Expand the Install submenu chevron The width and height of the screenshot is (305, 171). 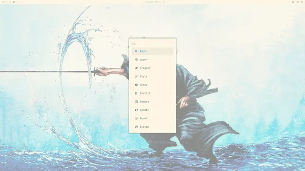point(171,93)
